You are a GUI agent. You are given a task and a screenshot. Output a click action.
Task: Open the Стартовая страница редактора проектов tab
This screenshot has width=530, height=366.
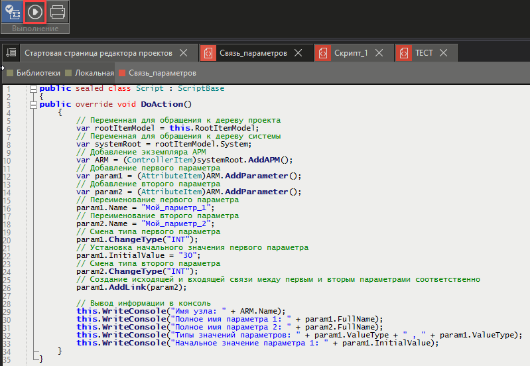pos(98,53)
